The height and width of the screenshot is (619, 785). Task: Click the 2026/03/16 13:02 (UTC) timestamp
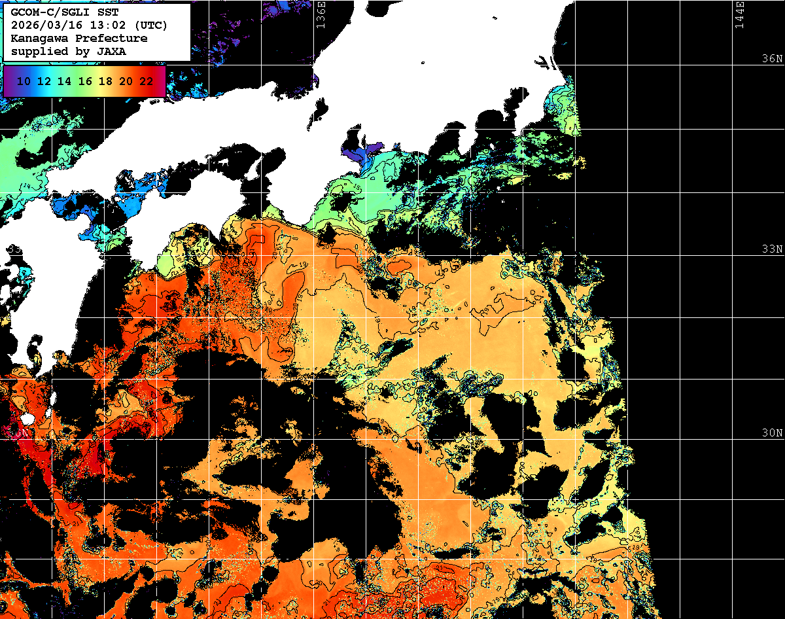(x=89, y=26)
